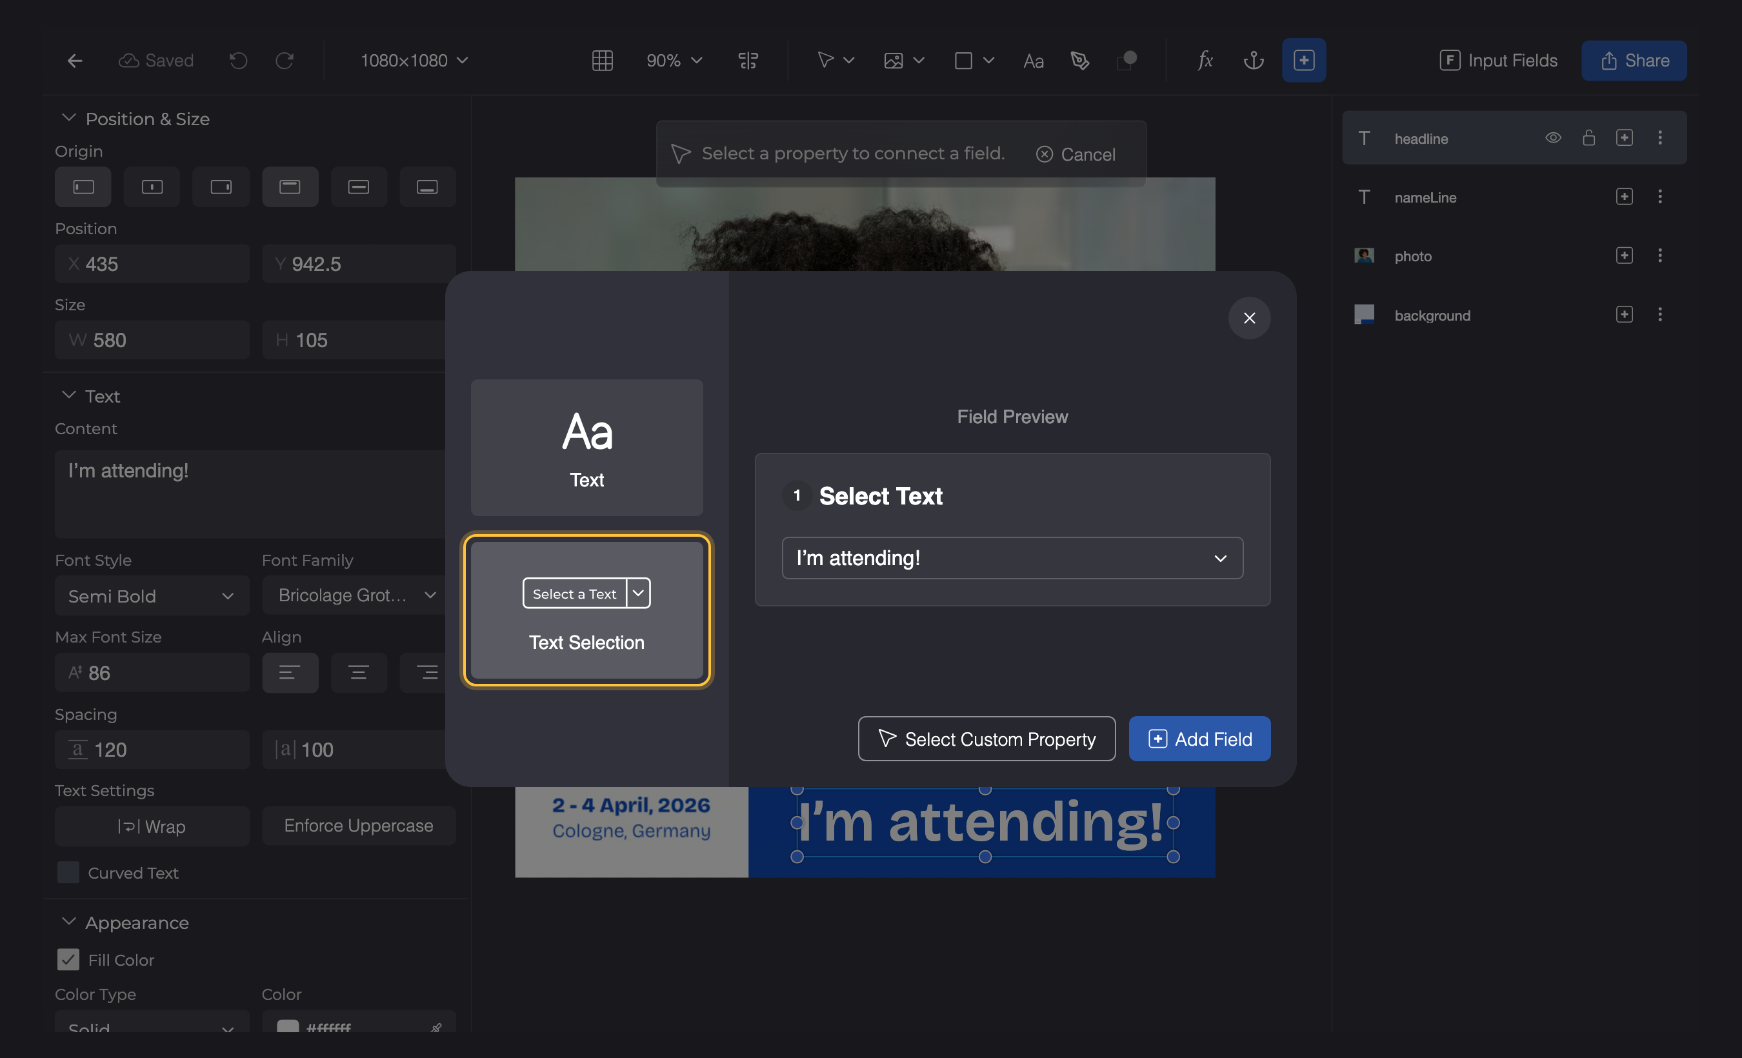This screenshot has height=1058, width=1742.
Task: Open the alignment guides icon
Action: pyautogui.click(x=748, y=61)
